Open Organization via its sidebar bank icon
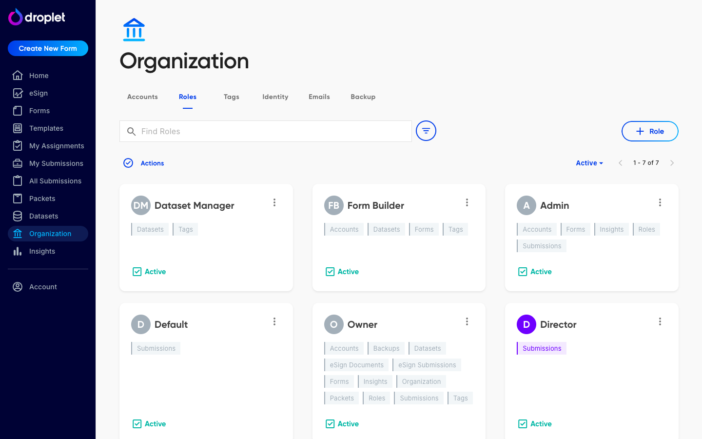The width and height of the screenshot is (702, 439). 18,234
